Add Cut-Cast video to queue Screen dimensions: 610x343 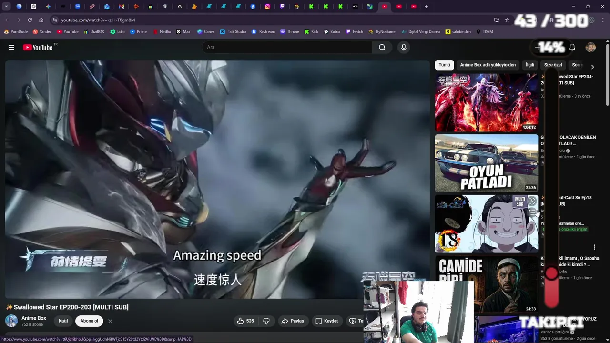click(532, 212)
